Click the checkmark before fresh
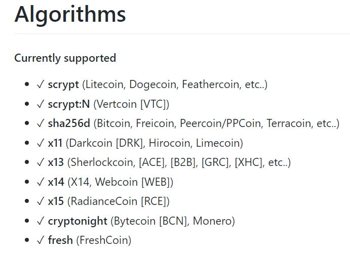350x253 pixels. tap(41, 240)
